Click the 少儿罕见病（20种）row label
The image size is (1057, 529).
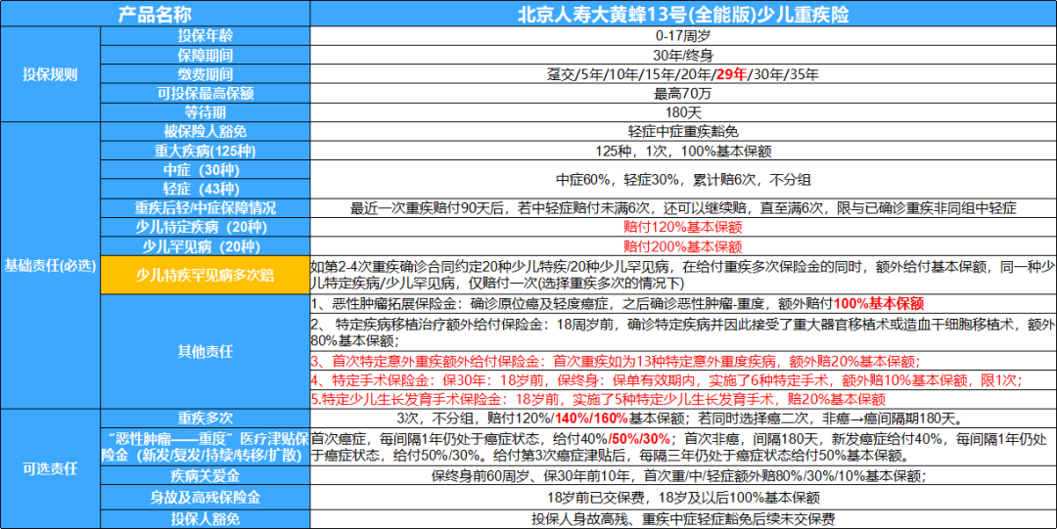click(205, 246)
